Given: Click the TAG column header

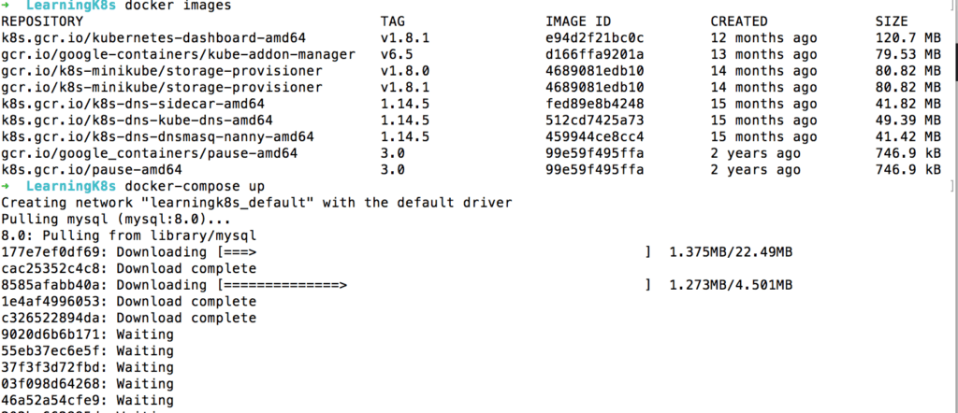Looking at the screenshot, I should tap(393, 21).
